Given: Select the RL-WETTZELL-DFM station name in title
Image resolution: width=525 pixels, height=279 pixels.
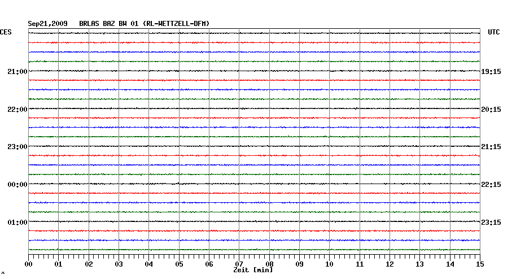Looking at the screenshot, I should (177, 24).
